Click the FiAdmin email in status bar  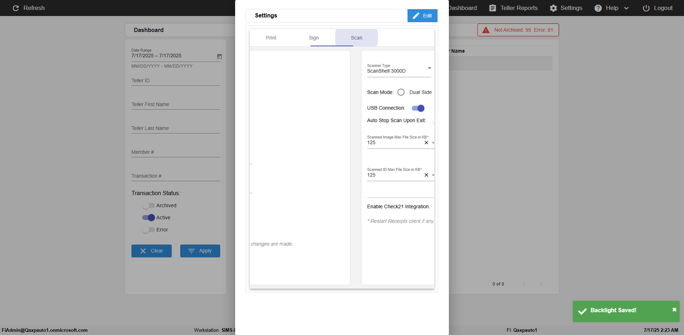click(x=45, y=330)
